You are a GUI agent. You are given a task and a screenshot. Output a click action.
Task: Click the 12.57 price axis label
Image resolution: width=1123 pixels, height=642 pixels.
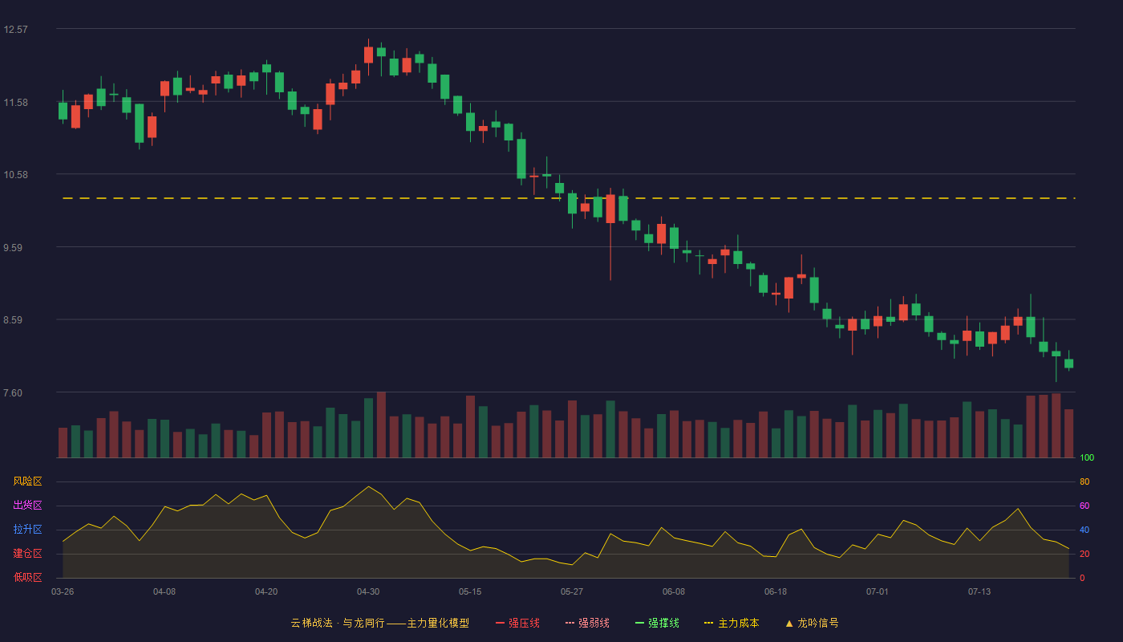[15, 30]
